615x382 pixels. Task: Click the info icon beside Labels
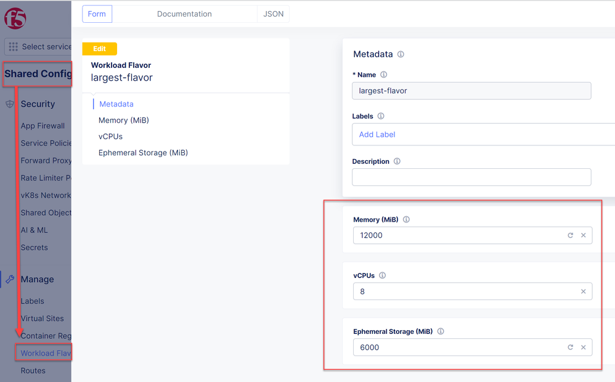tap(381, 116)
